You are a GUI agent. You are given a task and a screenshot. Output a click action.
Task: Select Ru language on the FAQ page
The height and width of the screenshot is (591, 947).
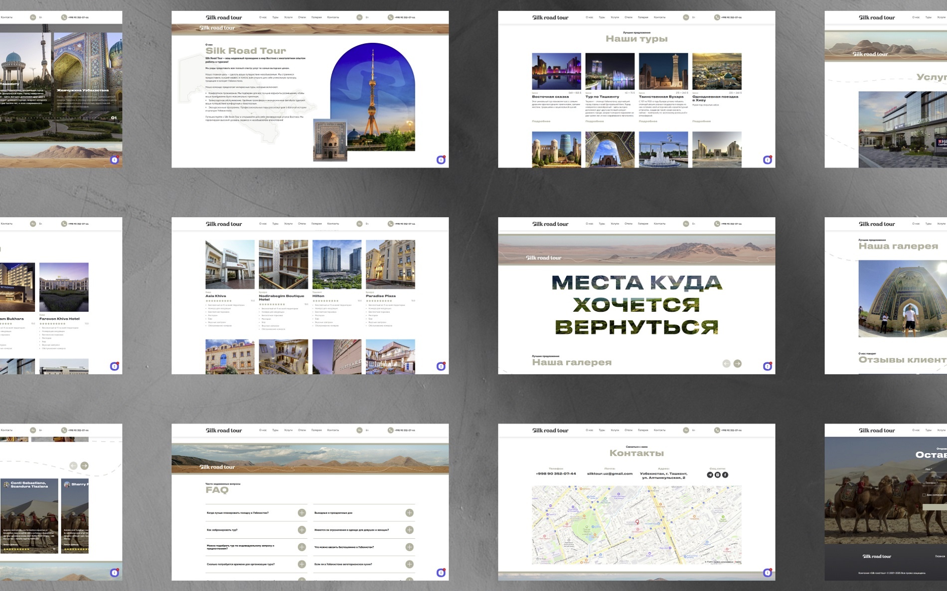point(359,430)
